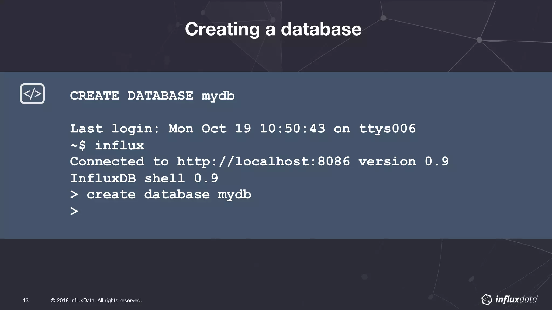Click the empty '>' prompt line

(x=74, y=211)
